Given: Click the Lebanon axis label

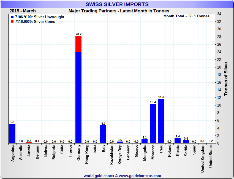Looking at the screenshot, I should tap(128, 153).
